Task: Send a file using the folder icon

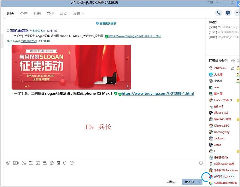Action: (31, 163)
